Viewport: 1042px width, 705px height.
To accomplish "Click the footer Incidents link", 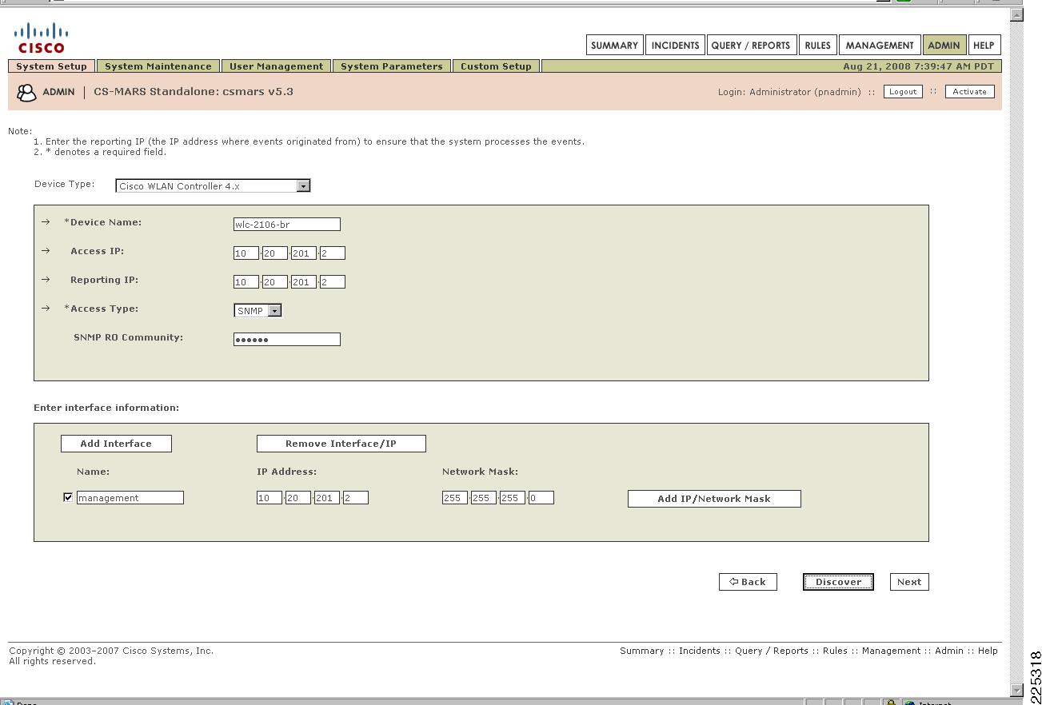I will (x=700, y=651).
